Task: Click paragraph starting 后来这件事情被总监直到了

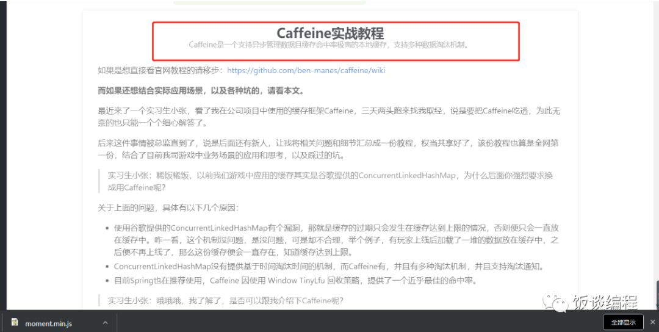Action: (328, 149)
